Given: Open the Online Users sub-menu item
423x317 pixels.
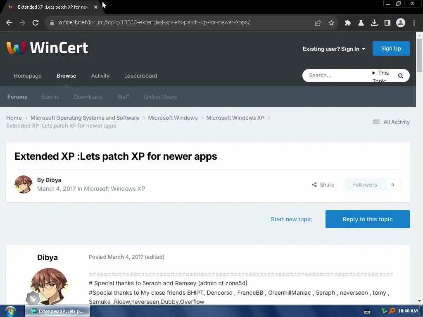Looking at the screenshot, I should pos(161,97).
